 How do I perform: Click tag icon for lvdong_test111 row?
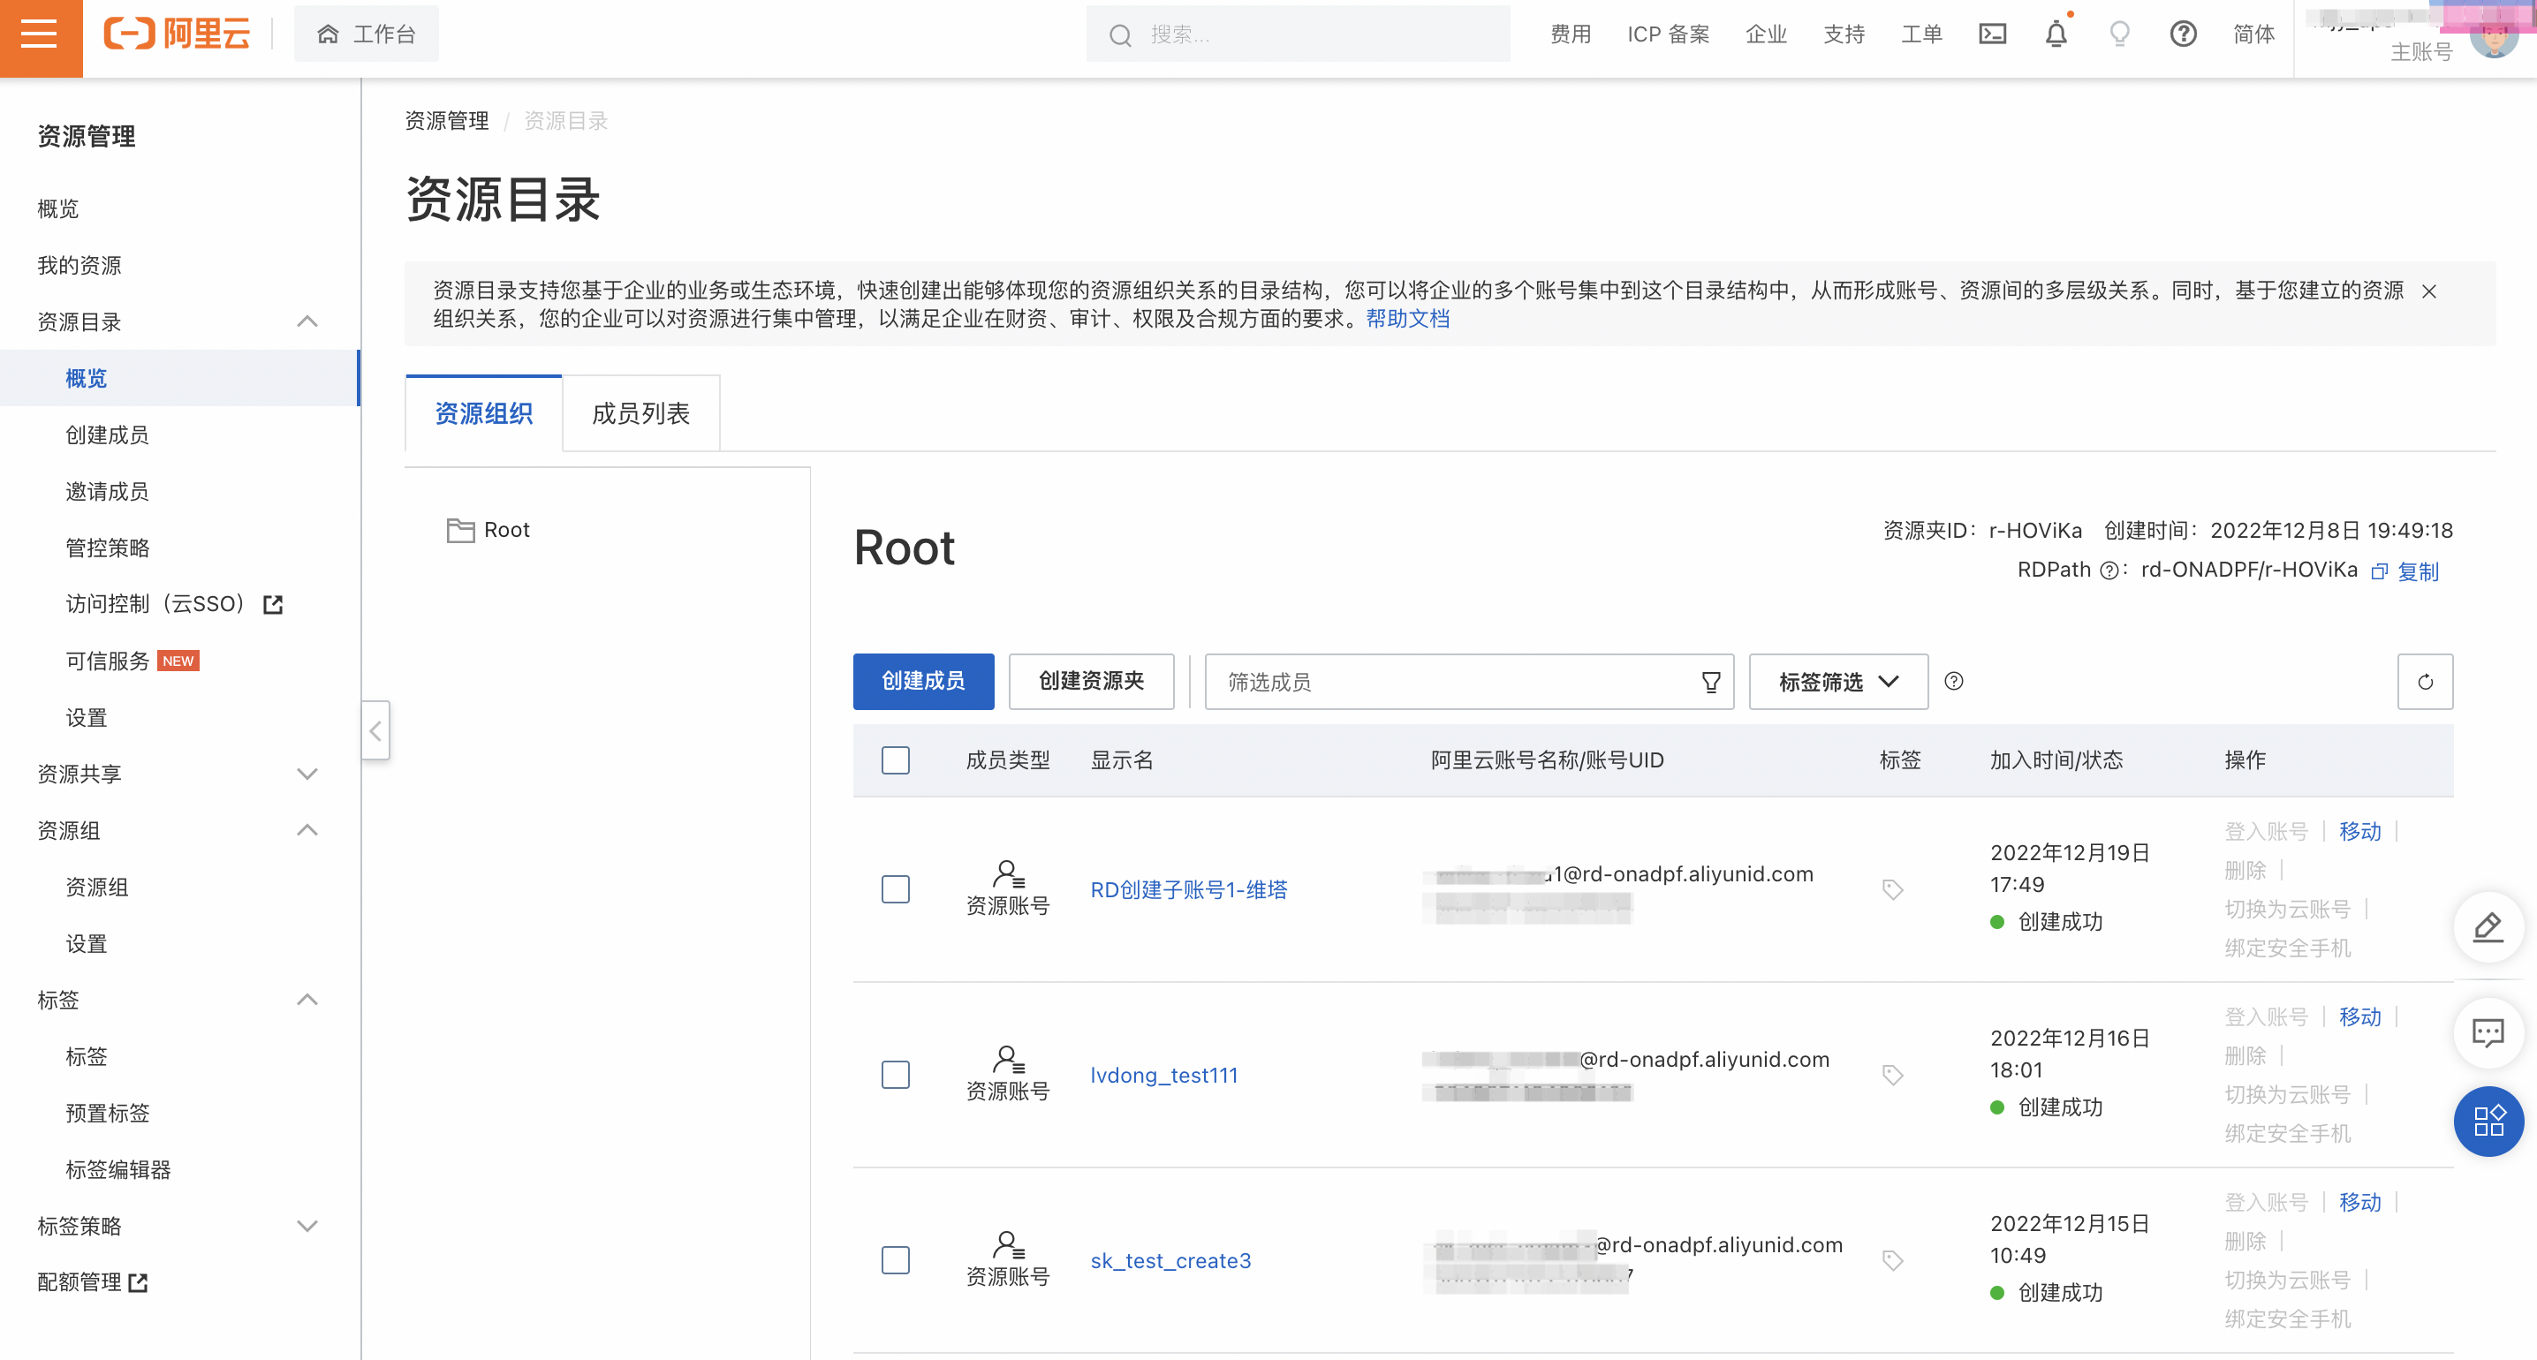click(x=1892, y=1075)
